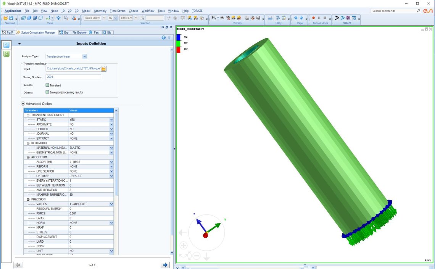Open the TOPAZE menu
Viewport: 435px width, 269px height.
point(197,11)
